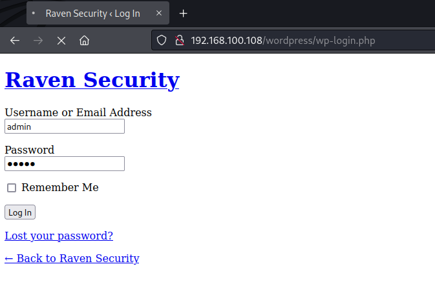Click the Password label text

pyautogui.click(x=29, y=150)
